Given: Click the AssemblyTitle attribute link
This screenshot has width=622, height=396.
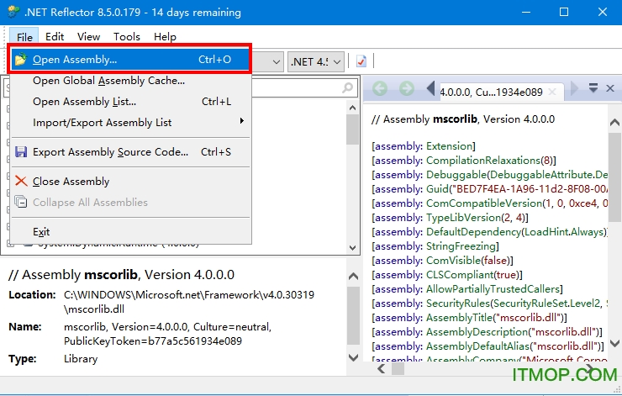Looking at the screenshot, I should click(459, 318).
